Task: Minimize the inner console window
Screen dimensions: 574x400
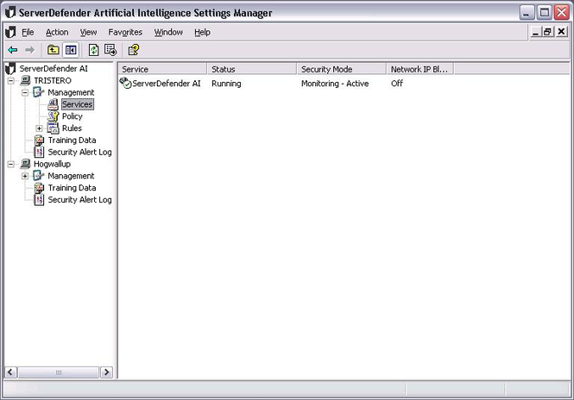Action: (x=535, y=32)
